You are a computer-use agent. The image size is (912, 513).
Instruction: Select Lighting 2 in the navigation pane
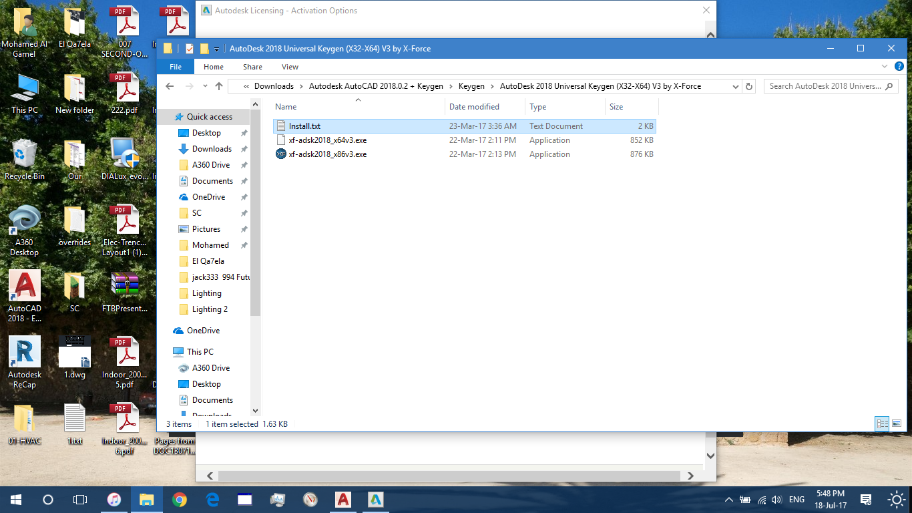point(210,309)
